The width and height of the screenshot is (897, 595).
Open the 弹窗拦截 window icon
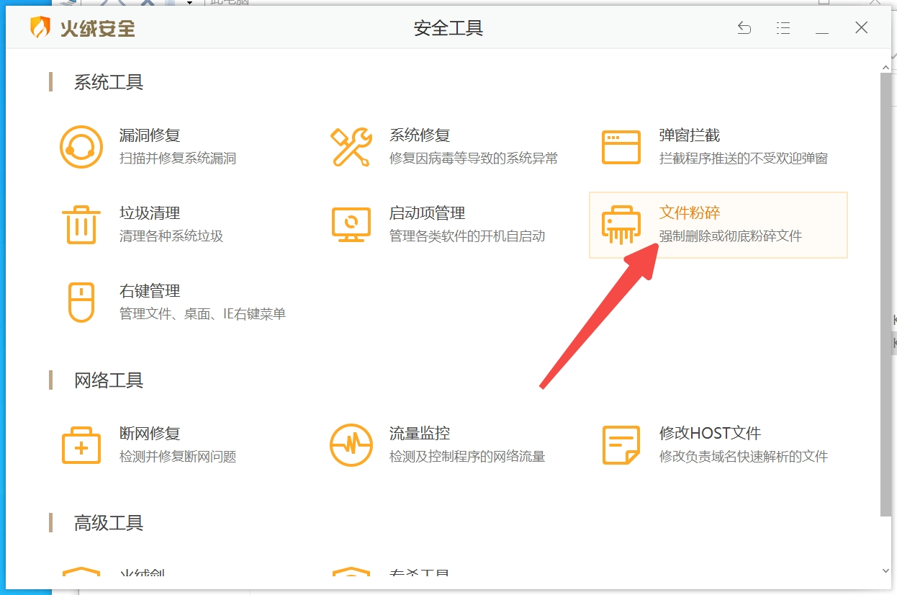click(621, 147)
